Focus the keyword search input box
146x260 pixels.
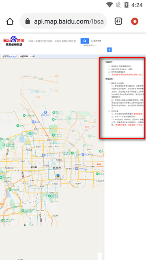coord(54,41)
